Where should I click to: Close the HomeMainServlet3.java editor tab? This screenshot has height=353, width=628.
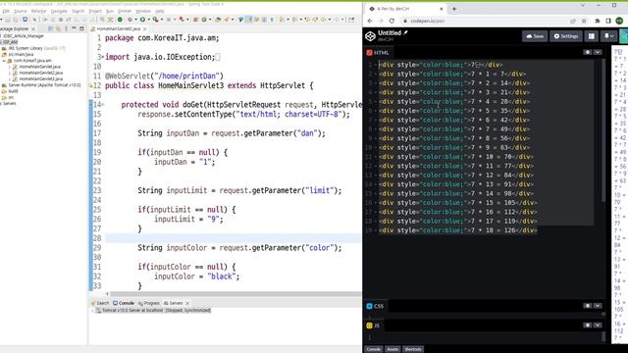click(144, 28)
